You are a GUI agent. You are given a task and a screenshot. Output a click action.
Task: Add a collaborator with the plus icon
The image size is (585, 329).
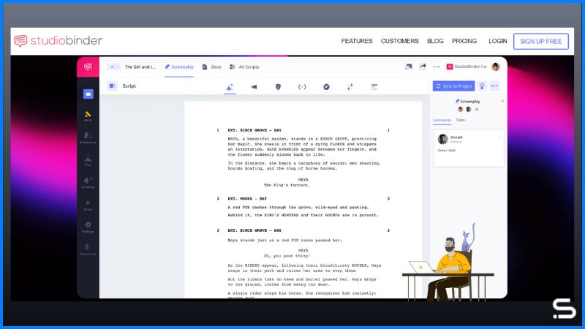click(477, 109)
